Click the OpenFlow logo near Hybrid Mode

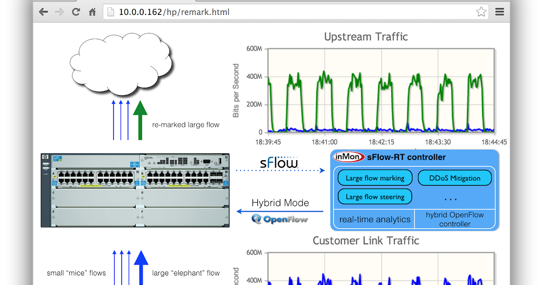pyautogui.click(x=279, y=219)
